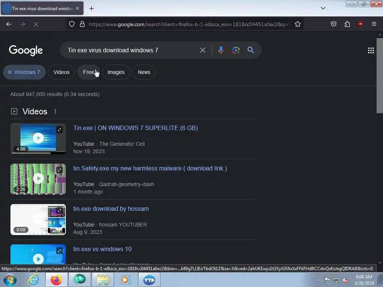Select the Videos filter chip
The height and width of the screenshot is (287, 383).
pyautogui.click(x=62, y=72)
